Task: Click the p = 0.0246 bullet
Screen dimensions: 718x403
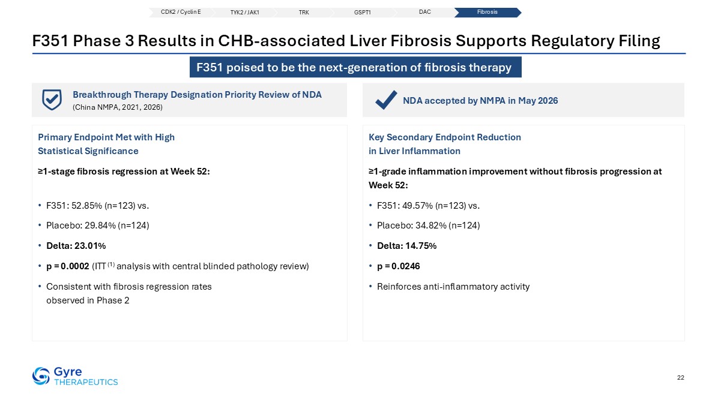Action: pyautogui.click(x=399, y=266)
